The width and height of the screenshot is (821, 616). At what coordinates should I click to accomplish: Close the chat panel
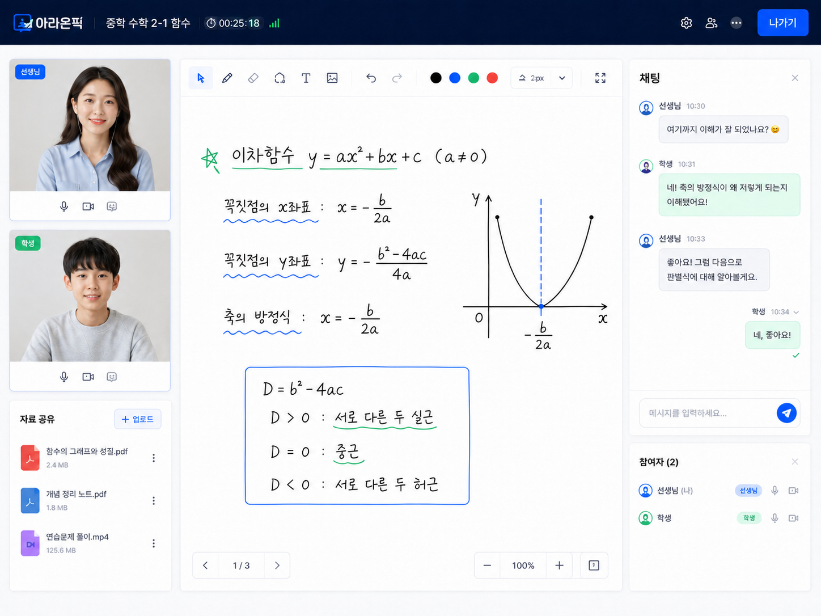click(x=795, y=78)
